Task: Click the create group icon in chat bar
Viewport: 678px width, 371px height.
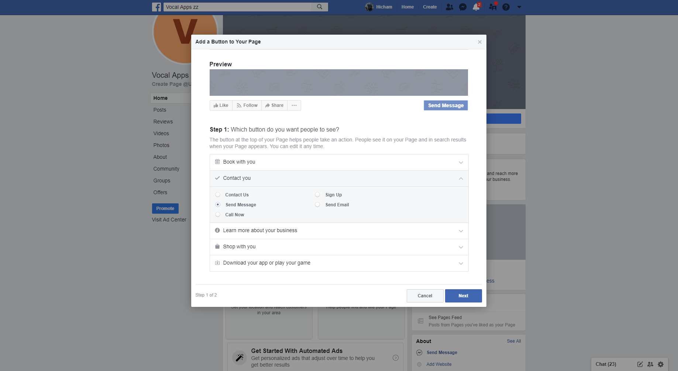Action: 650,364
